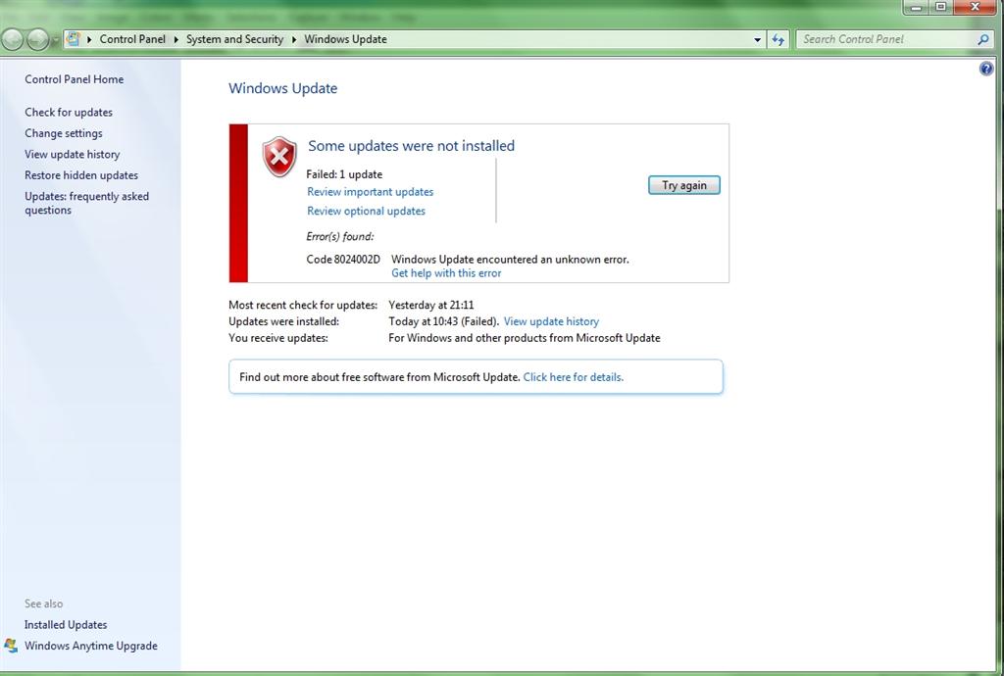Select the Windows Update breadcrumb
Screen dimensions: 1004x676
click(x=345, y=39)
